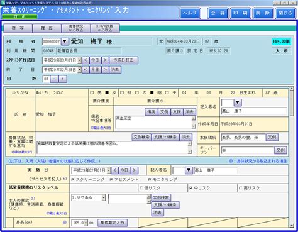The width and height of the screenshot is (298, 232).
Task: Toggle the 女 gender checkbox
Action: click(107, 92)
